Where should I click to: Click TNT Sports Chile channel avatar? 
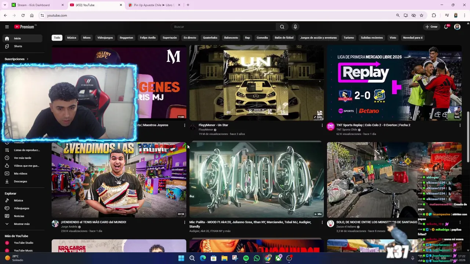[330, 127]
